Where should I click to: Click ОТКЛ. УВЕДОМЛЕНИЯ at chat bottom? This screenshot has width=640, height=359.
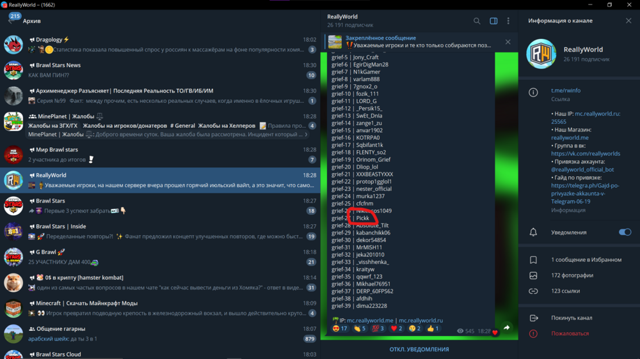(419, 349)
